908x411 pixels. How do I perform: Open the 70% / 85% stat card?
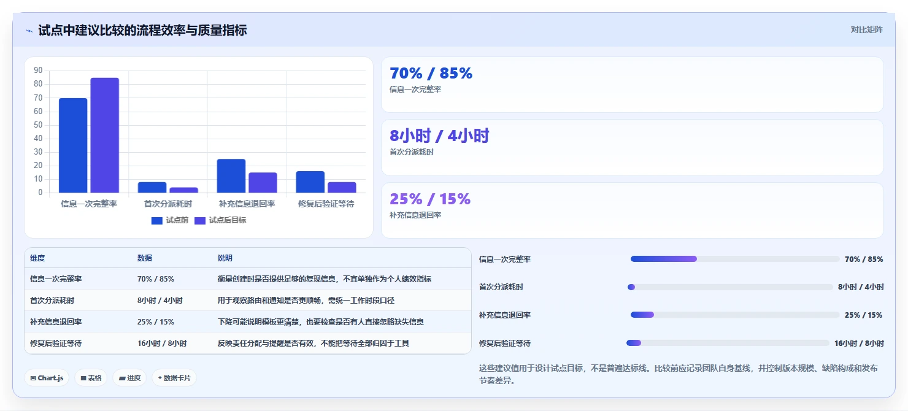(633, 85)
